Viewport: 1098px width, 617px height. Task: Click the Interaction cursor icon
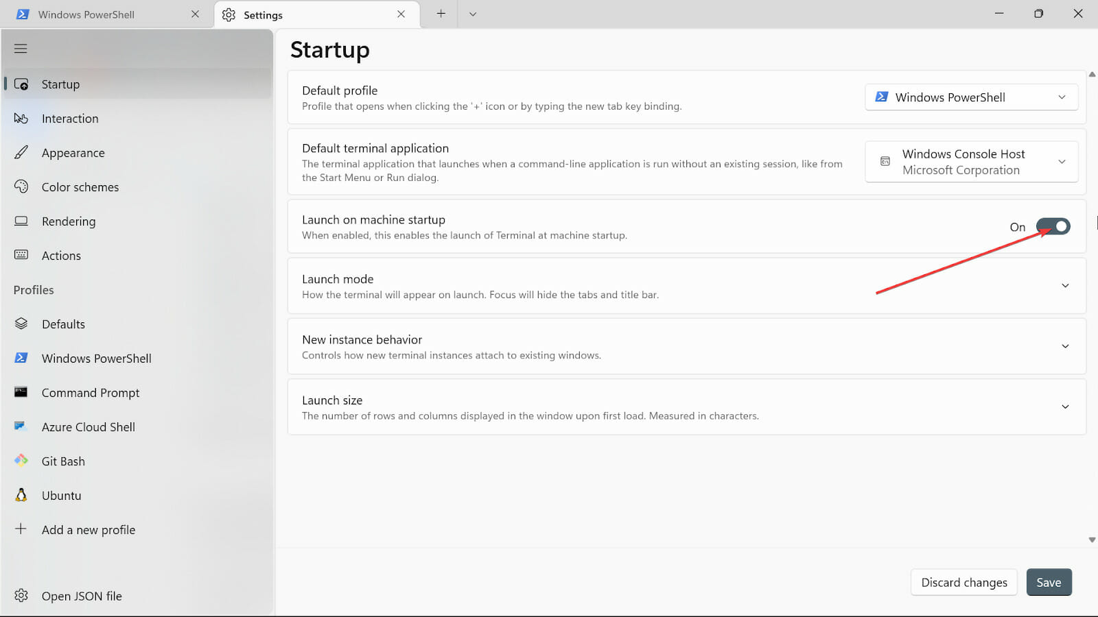[x=21, y=119]
